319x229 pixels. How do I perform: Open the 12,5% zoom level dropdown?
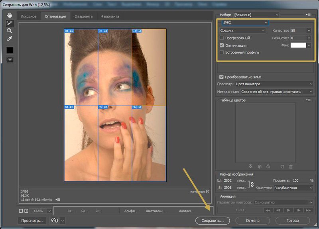point(49,211)
